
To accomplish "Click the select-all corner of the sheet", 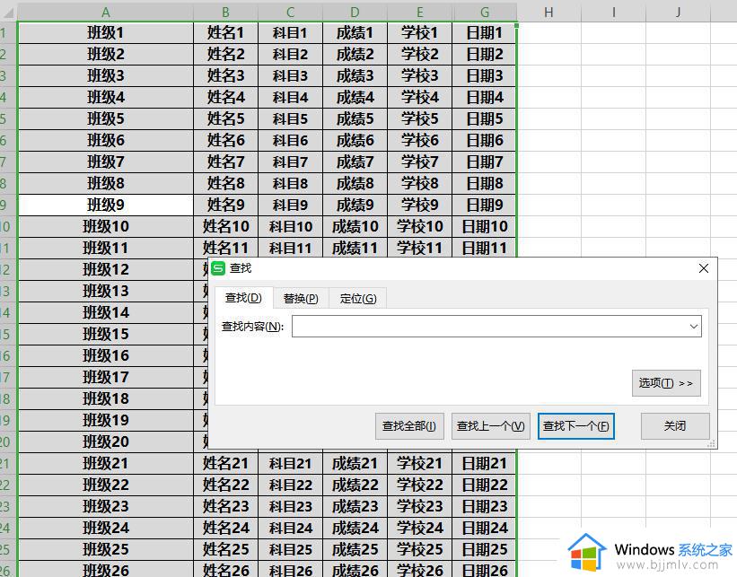I will [8, 13].
